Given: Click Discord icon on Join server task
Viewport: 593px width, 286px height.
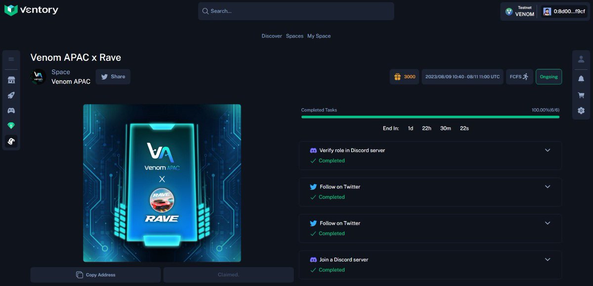Looking at the screenshot, I should click(313, 259).
